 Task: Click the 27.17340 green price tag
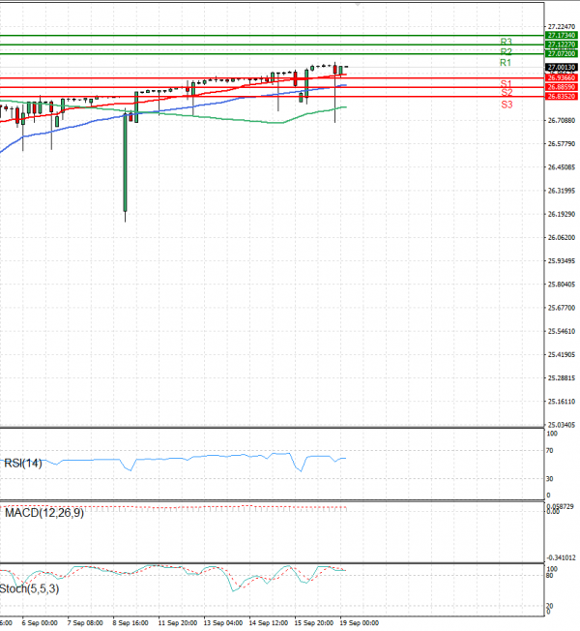561,35
